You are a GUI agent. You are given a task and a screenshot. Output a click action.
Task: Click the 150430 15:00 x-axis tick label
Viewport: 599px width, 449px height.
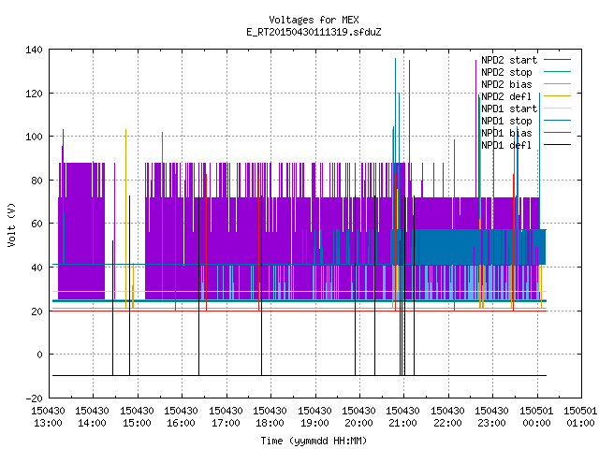pyautogui.click(x=137, y=417)
